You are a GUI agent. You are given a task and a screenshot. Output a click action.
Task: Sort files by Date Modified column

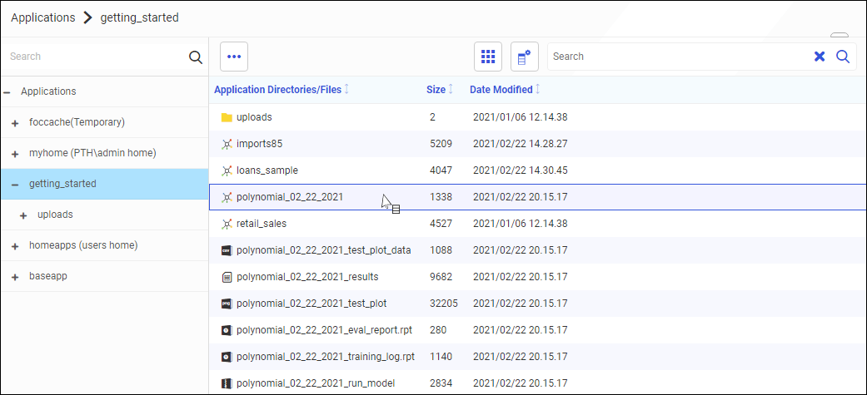(x=501, y=90)
